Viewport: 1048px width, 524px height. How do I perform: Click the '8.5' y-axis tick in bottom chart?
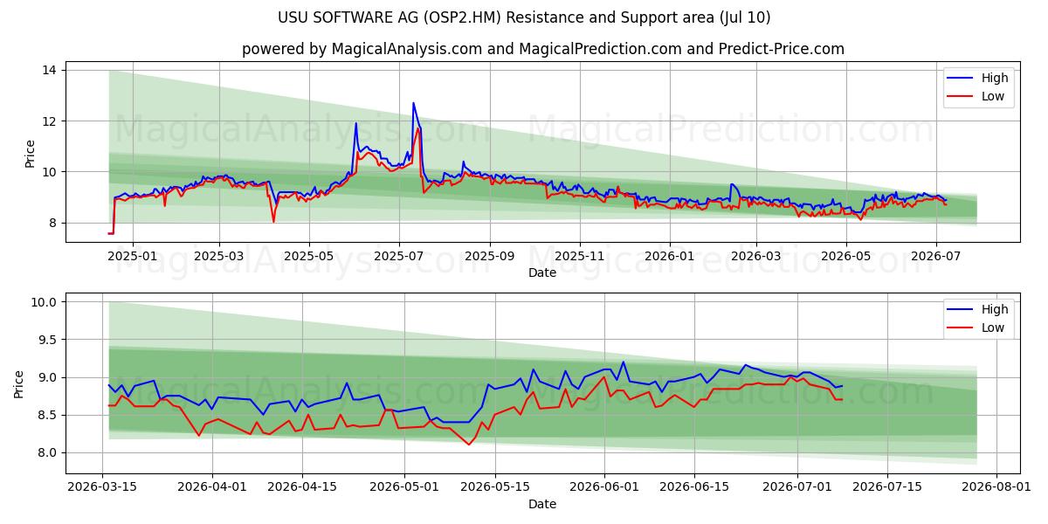tap(49, 415)
